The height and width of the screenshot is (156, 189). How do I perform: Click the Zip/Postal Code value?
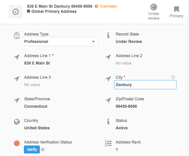click(126, 106)
